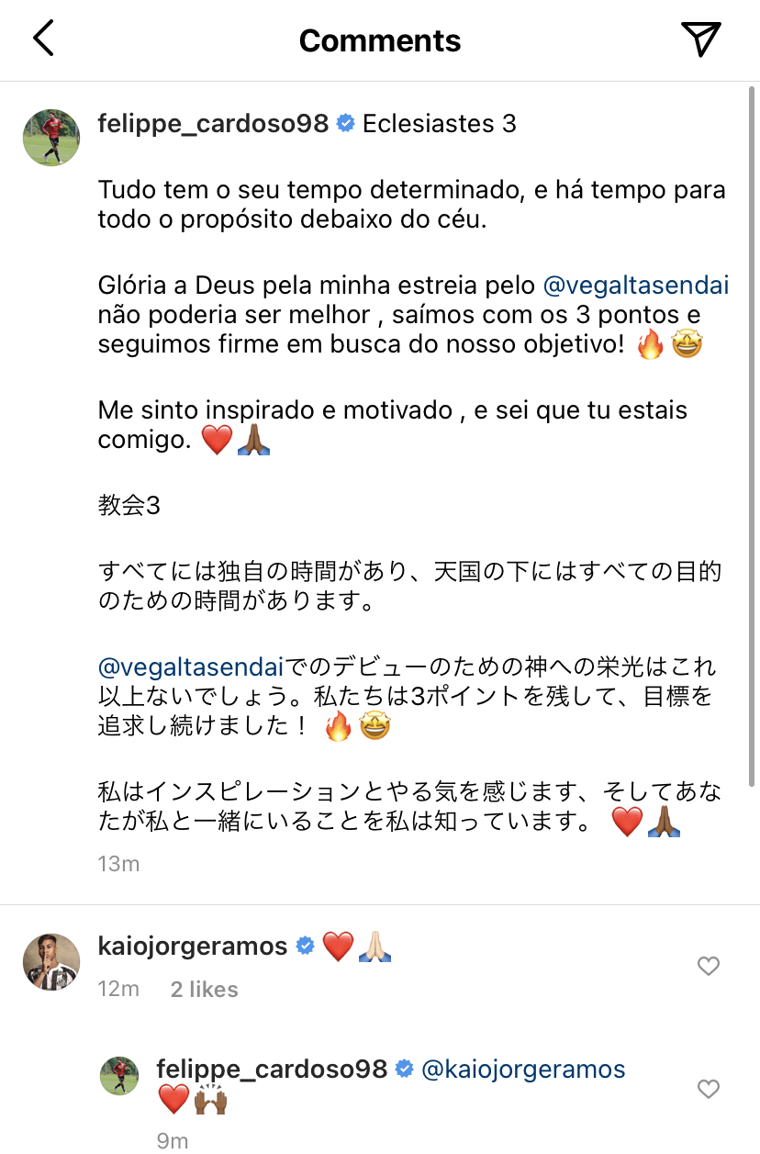Tap the Comments header title
This screenshot has width=760, height=1154.
click(x=380, y=40)
